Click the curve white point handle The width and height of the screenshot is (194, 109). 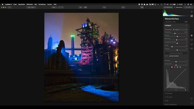click(185, 90)
